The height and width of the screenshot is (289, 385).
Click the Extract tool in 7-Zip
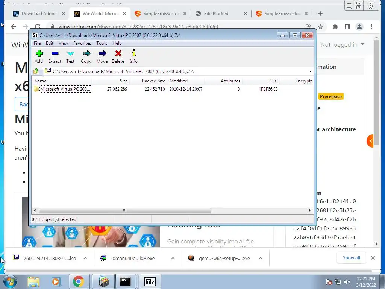pyautogui.click(x=55, y=56)
